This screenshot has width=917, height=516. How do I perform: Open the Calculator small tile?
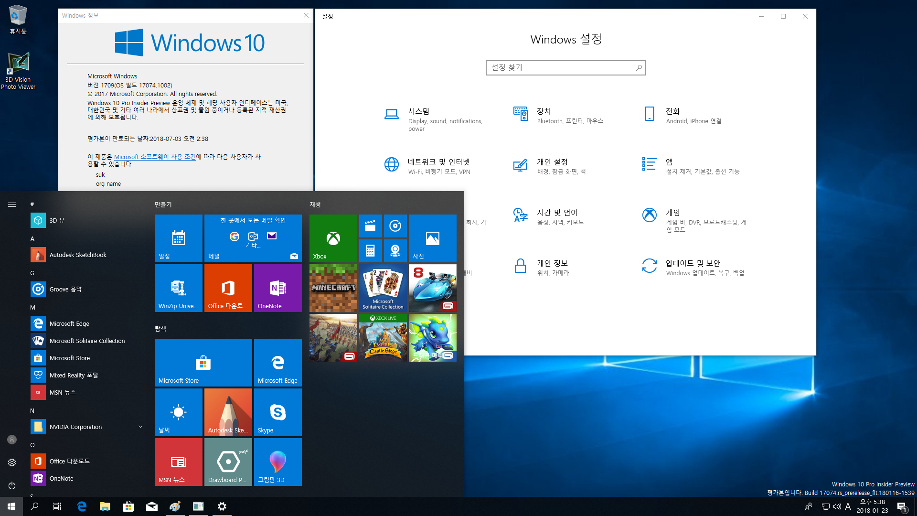[371, 251]
